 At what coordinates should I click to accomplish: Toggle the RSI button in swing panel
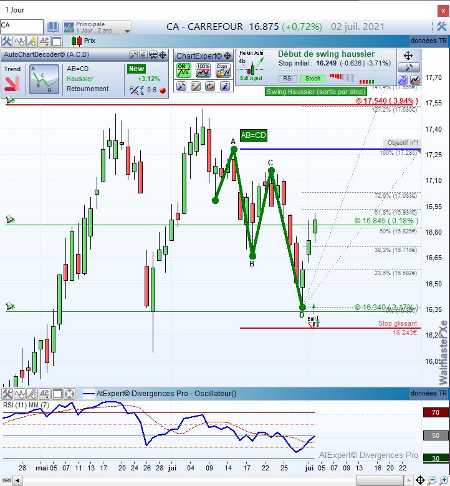(288, 79)
